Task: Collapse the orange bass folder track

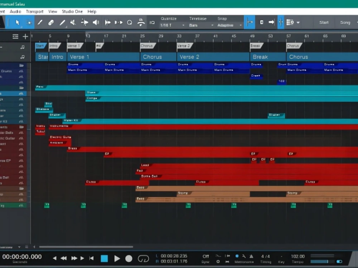Action: pos(21,188)
